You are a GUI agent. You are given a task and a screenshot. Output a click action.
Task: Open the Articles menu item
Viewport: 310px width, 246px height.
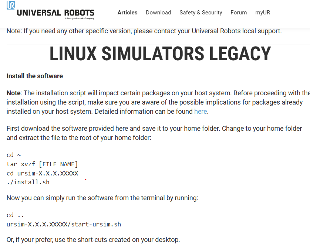[x=127, y=13]
